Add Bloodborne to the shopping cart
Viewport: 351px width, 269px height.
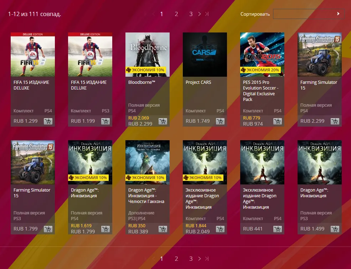point(163,121)
